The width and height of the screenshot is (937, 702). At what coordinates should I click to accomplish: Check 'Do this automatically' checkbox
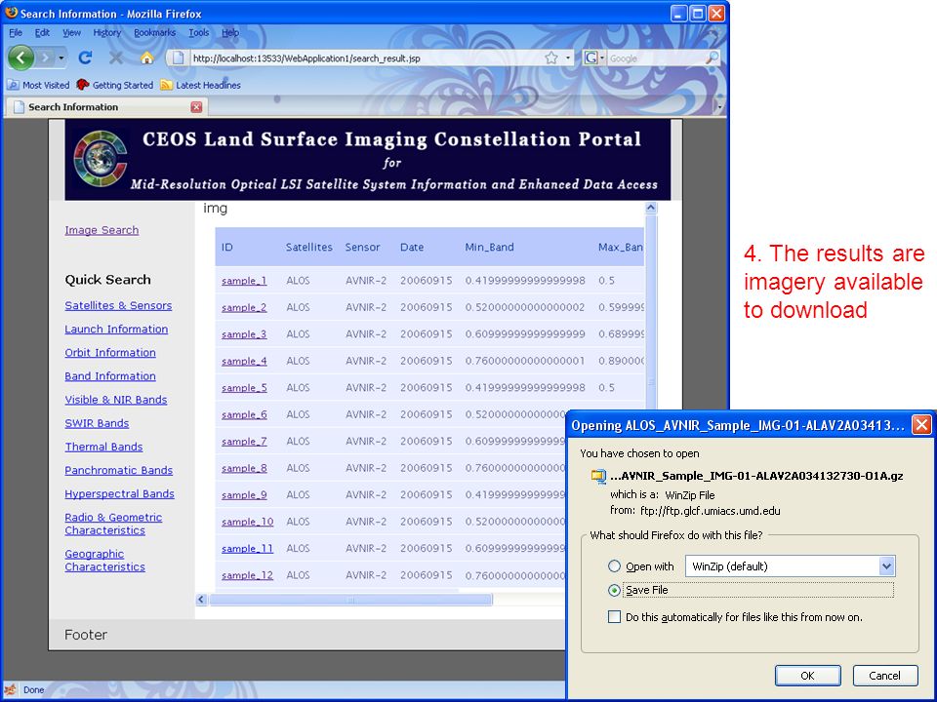click(614, 616)
